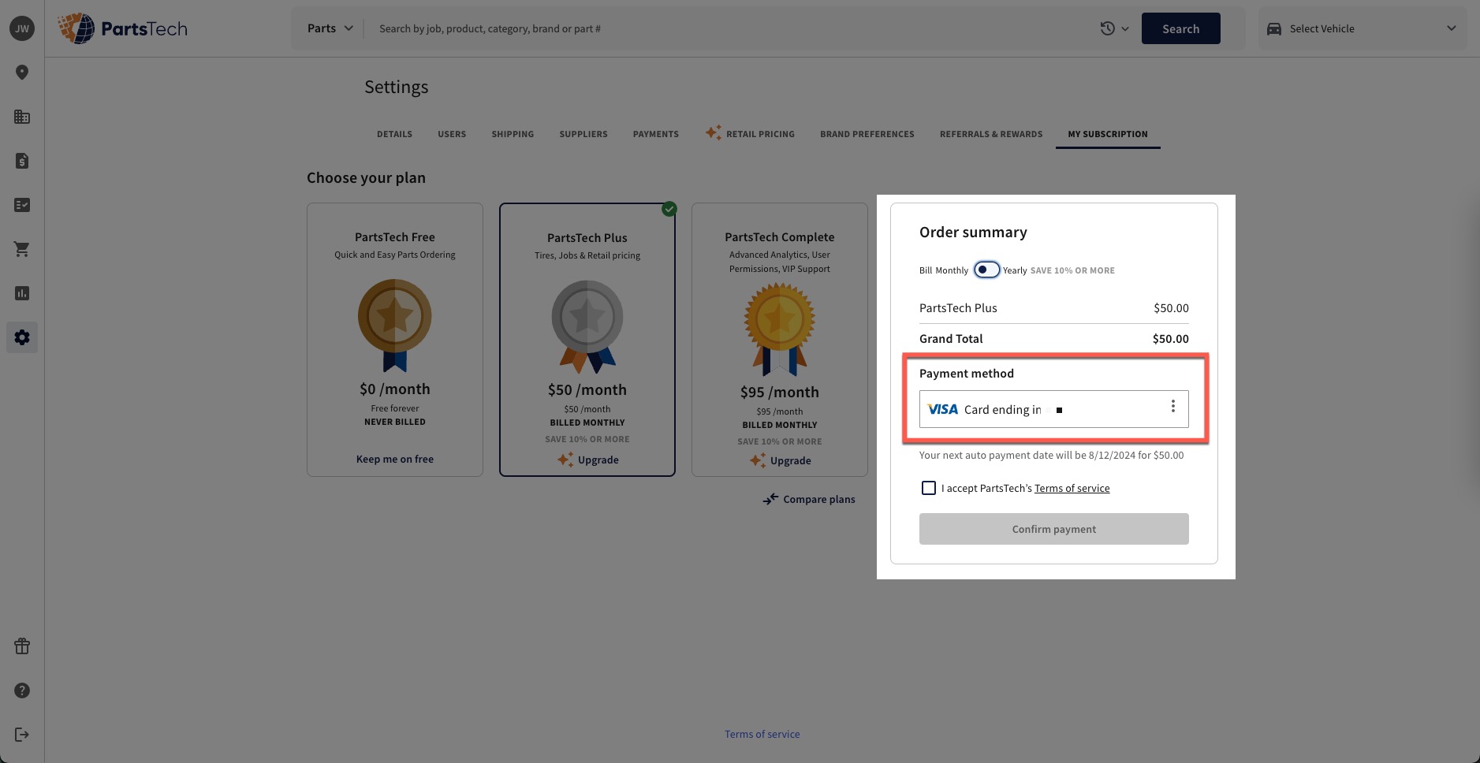Open the BRAND PREFERENCES settings tab
The height and width of the screenshot is (763, 1480).
coord(867,134)
